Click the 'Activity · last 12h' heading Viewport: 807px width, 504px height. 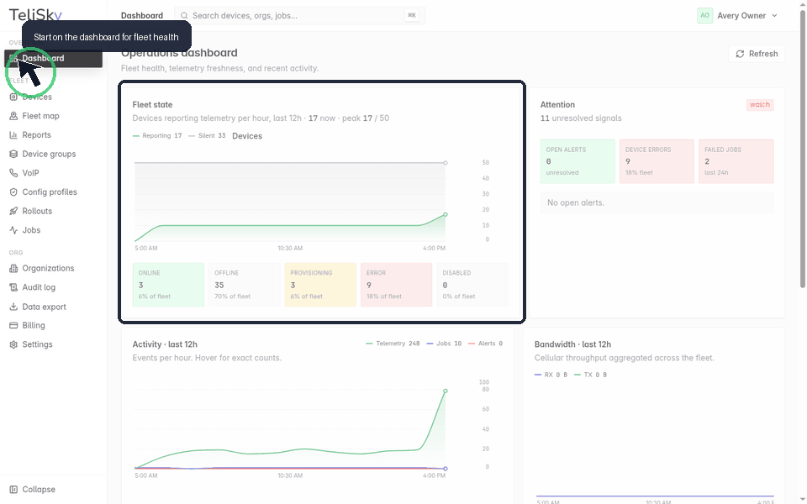coord(165,344)
